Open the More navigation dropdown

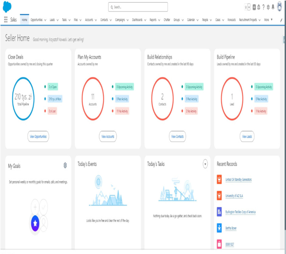point(268,20)
